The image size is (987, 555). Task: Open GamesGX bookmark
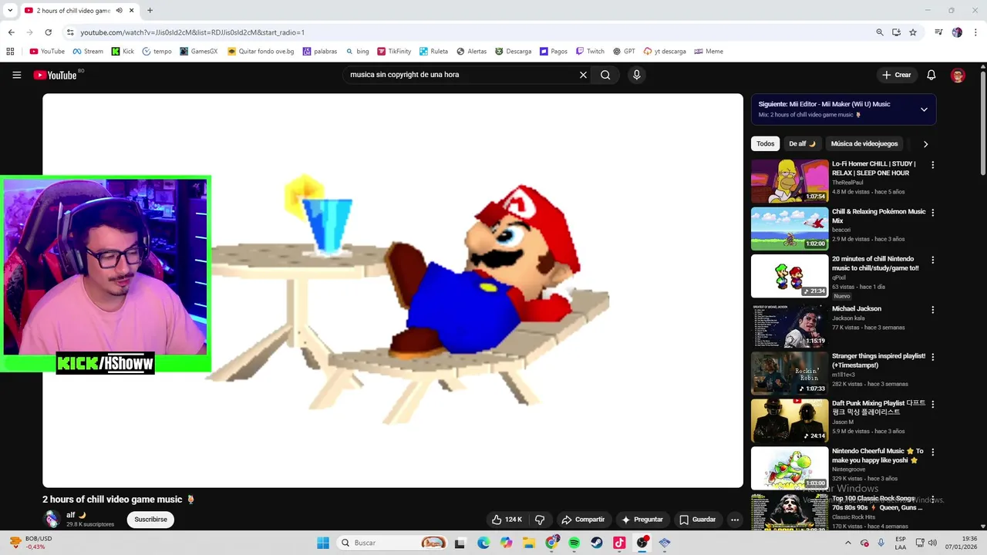point(199,52)
